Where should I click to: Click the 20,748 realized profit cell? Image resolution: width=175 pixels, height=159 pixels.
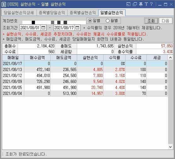pyautogui.click(x=90, y=87)
